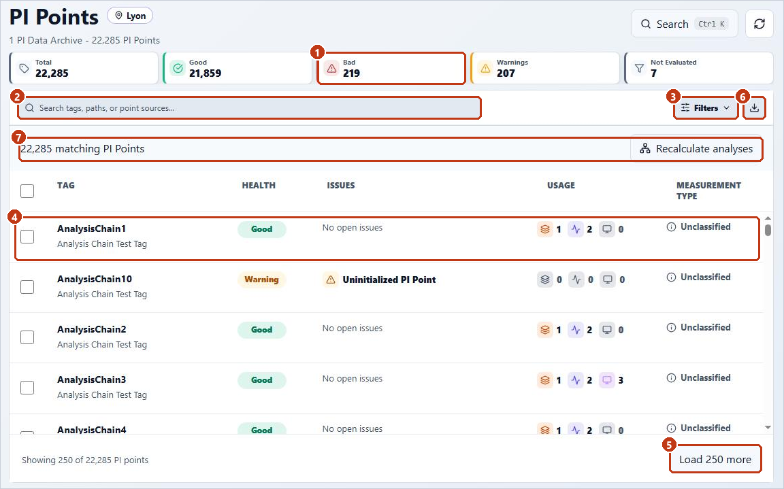
Task: Select the AnalysisChain2 row checkbox
Action: [27, 337]
